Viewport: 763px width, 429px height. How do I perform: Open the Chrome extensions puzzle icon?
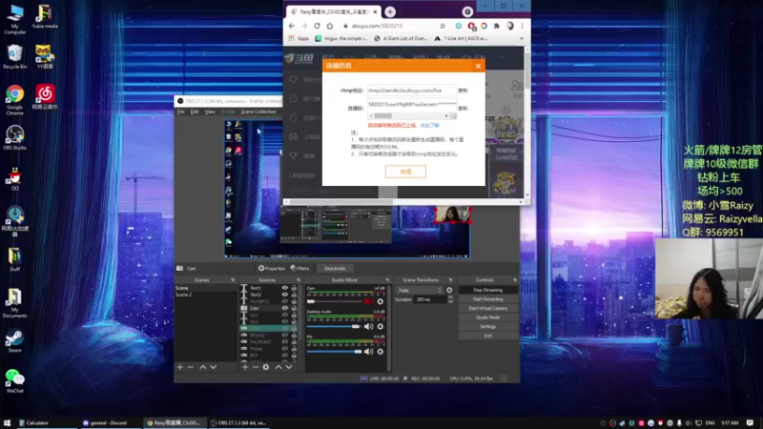click(496, 26)
